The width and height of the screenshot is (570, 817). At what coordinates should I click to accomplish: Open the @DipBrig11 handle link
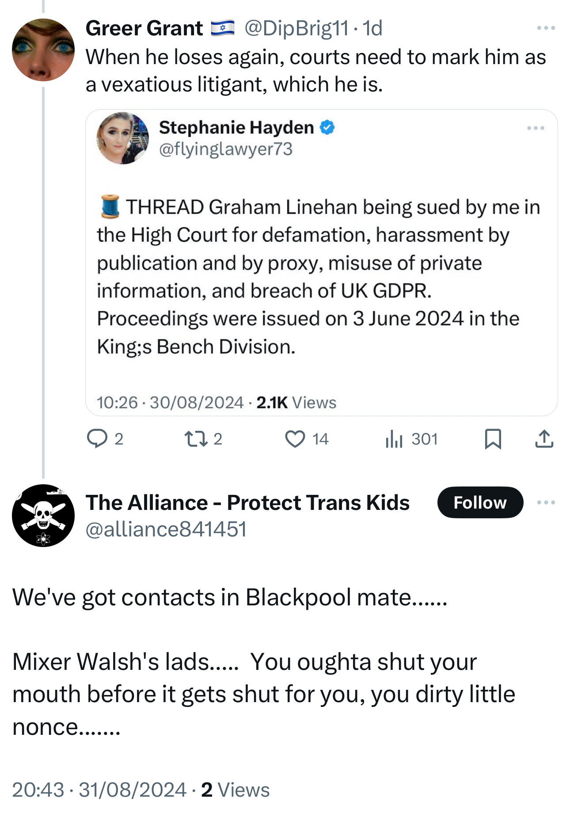(x=296, y=28)
